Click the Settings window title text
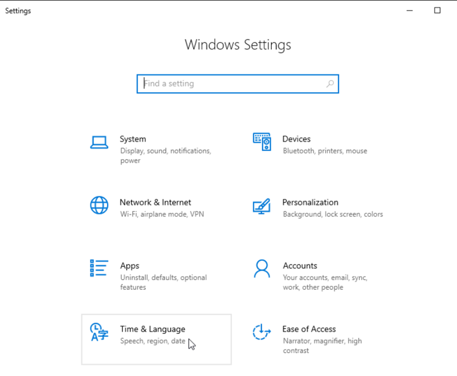Image resolution: width=457 pixels, height=376 pixels. click(18, 11)
